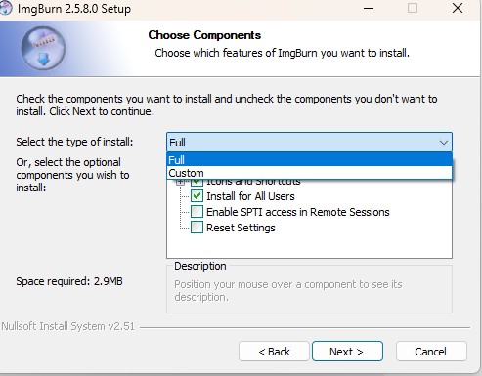Click the Description box placeholder text

tap(288, 291)
